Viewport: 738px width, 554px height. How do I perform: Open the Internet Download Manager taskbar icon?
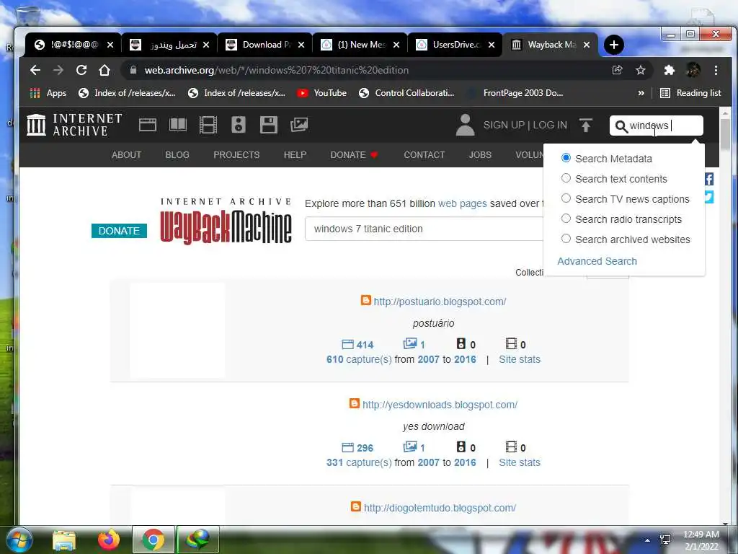pyautogui.click(x=198, y=540)
